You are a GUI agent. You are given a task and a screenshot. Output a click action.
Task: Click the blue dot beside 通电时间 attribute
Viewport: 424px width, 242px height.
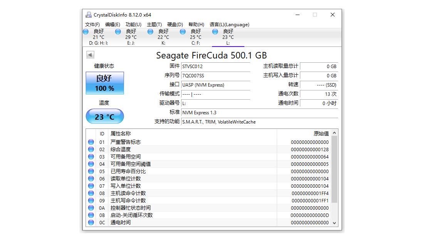click(x=91, y=222)
